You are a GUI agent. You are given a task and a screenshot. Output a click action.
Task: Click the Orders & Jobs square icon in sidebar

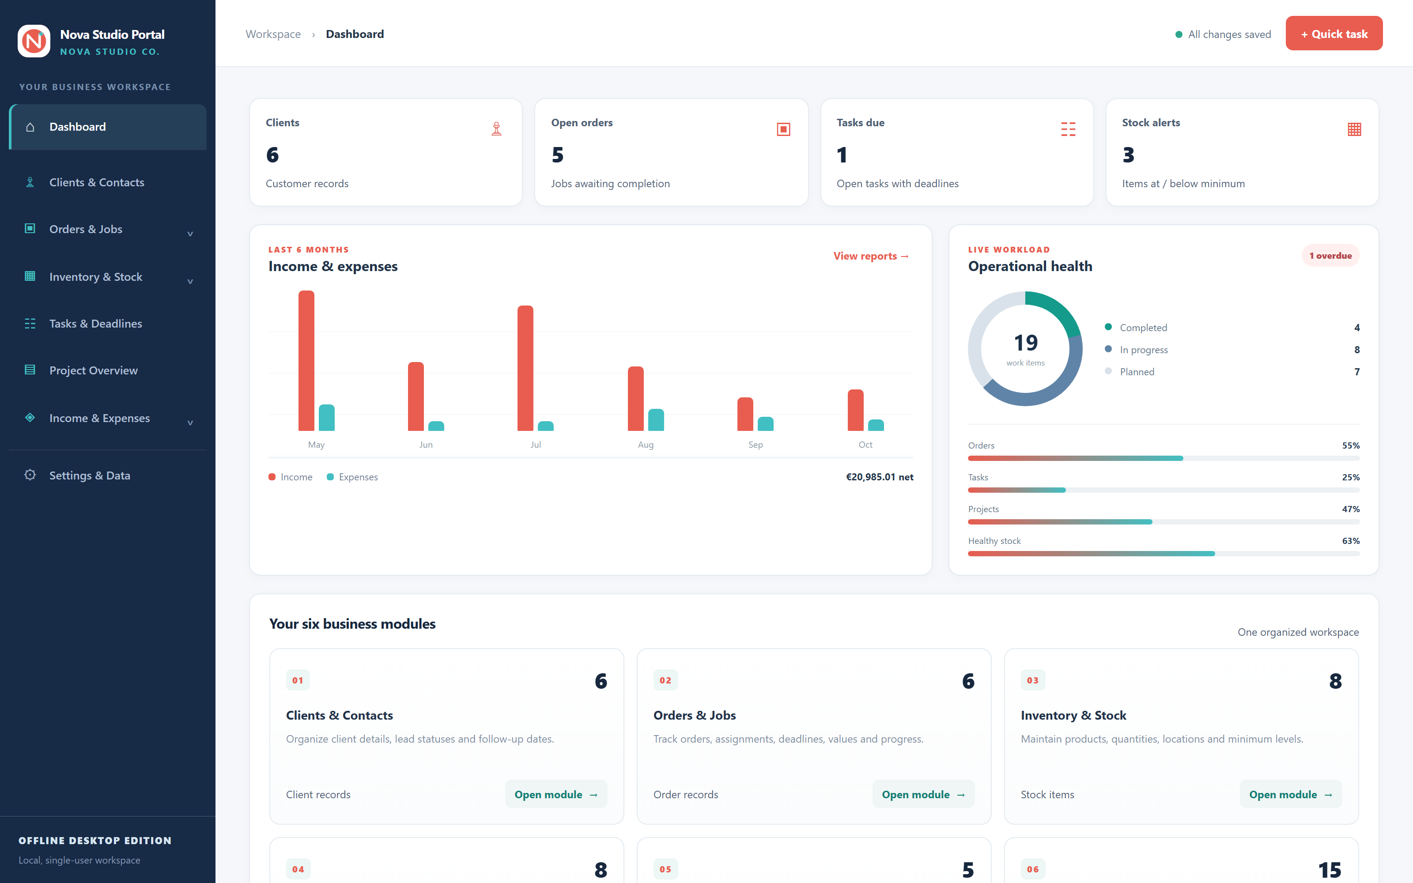pyautogui.click(x=30, y=228)
